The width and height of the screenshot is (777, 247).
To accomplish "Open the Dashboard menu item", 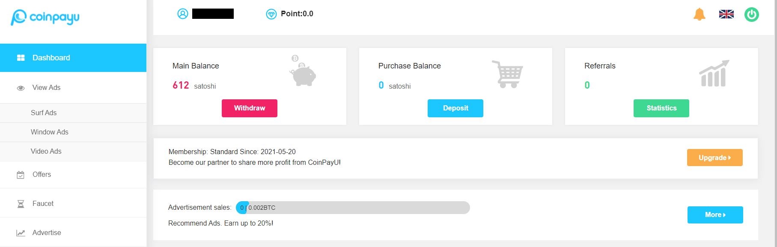I will click(x=73, y=58).
